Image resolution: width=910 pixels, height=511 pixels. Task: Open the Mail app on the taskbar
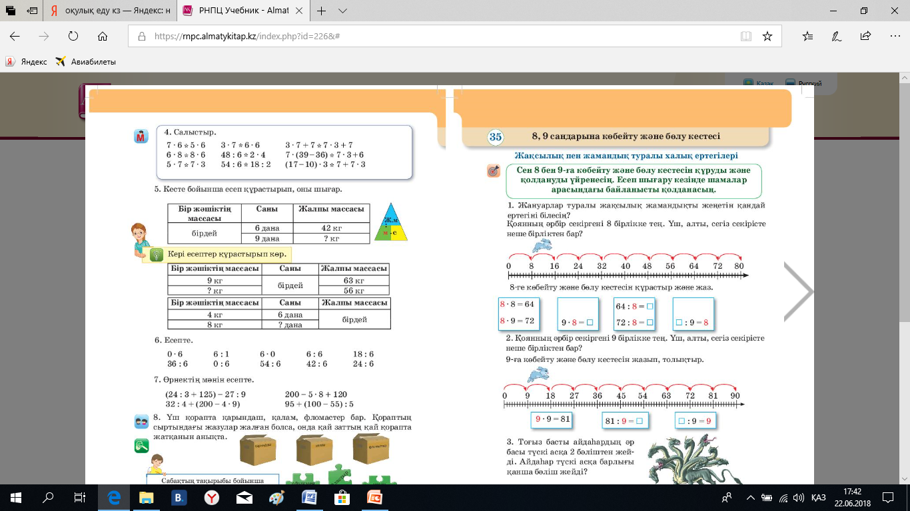point(243,497)
